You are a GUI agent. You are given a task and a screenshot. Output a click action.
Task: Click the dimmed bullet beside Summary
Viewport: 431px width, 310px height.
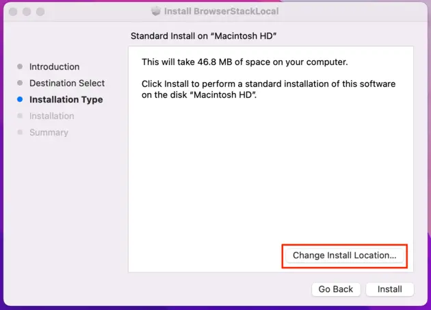click(x=20, y=132)
